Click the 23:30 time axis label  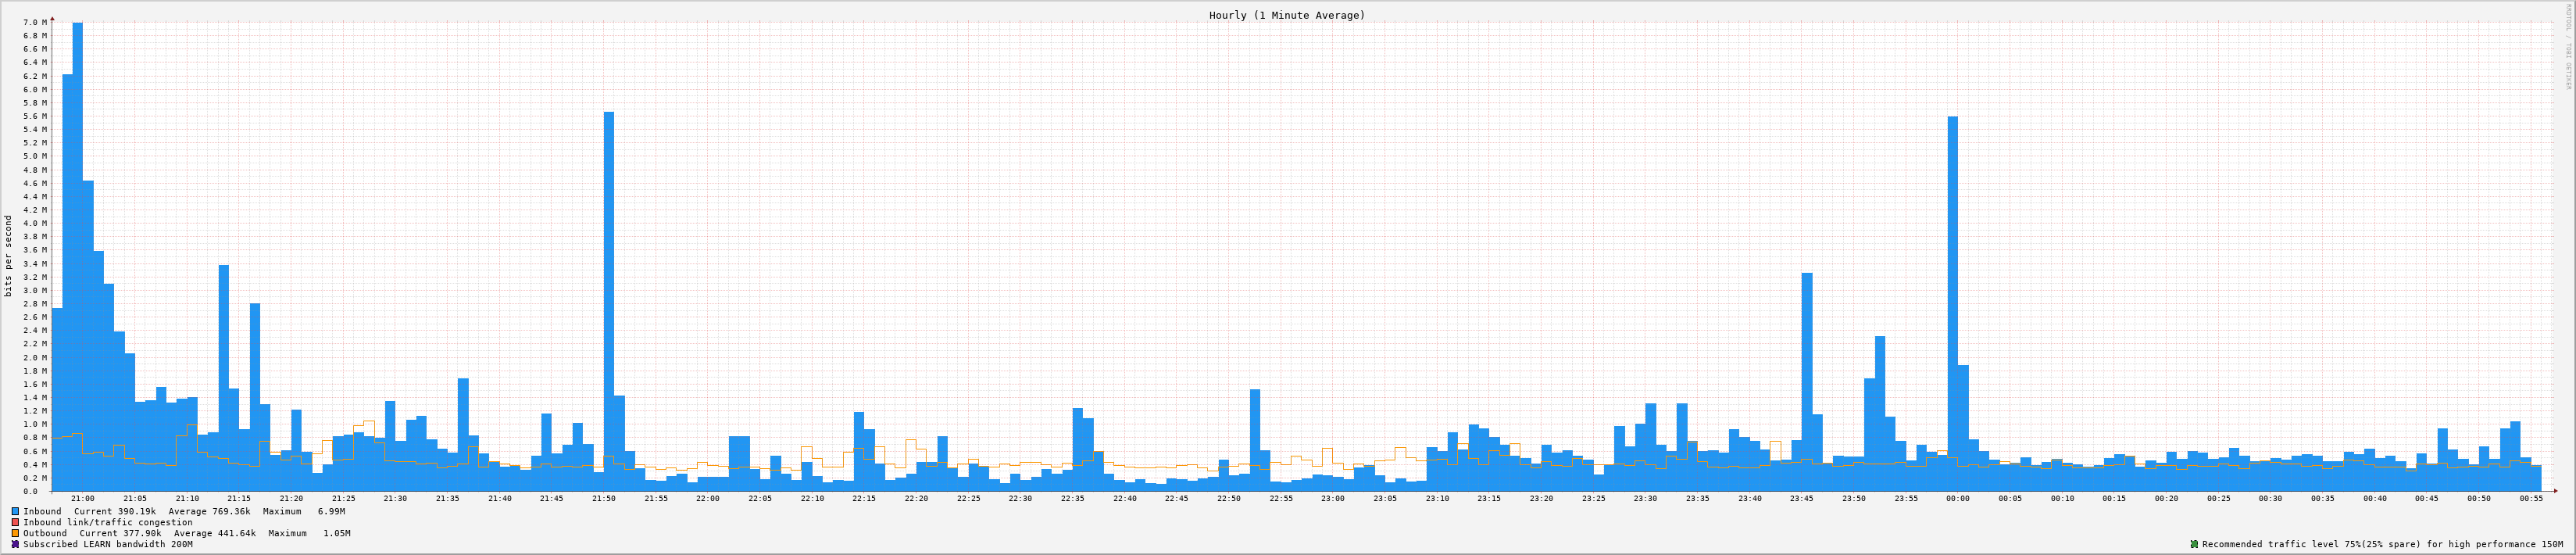click(1645, 498)
